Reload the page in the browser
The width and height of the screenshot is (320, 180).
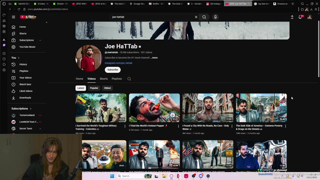coord(19,9)
